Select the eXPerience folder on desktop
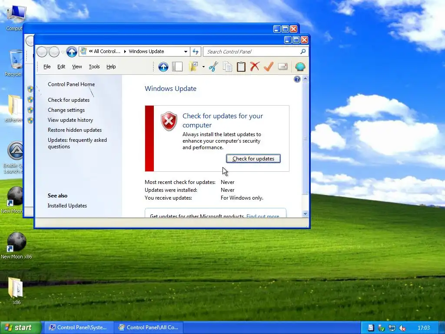The width and height of the screenshot is (445, 334). (13, 109)
